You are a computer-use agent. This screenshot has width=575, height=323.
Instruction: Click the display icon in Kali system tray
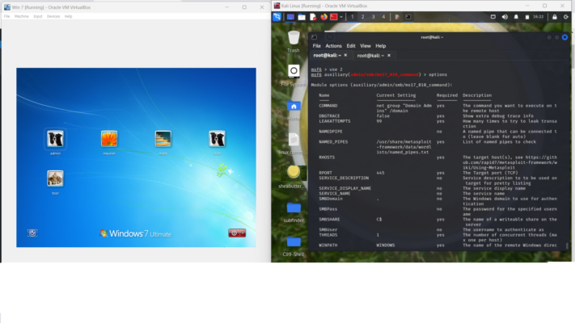[x=493, y=17]
